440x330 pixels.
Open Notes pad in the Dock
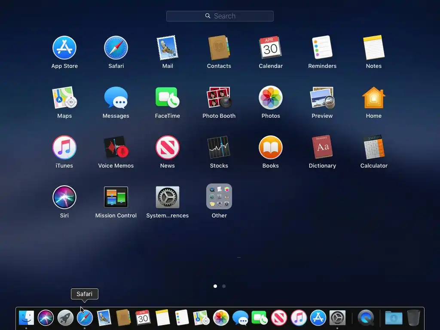click(x=162, y=318)
